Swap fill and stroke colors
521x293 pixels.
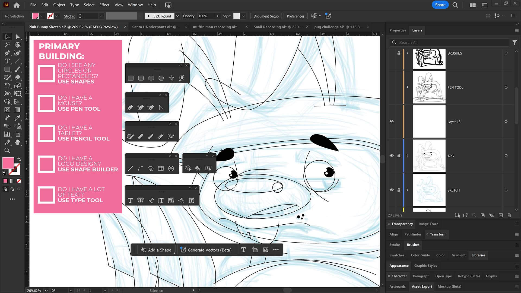point(19,159)
